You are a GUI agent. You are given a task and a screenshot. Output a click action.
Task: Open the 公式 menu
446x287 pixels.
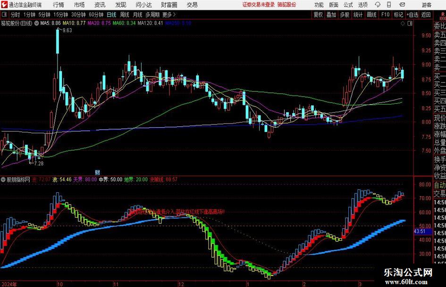348,5
